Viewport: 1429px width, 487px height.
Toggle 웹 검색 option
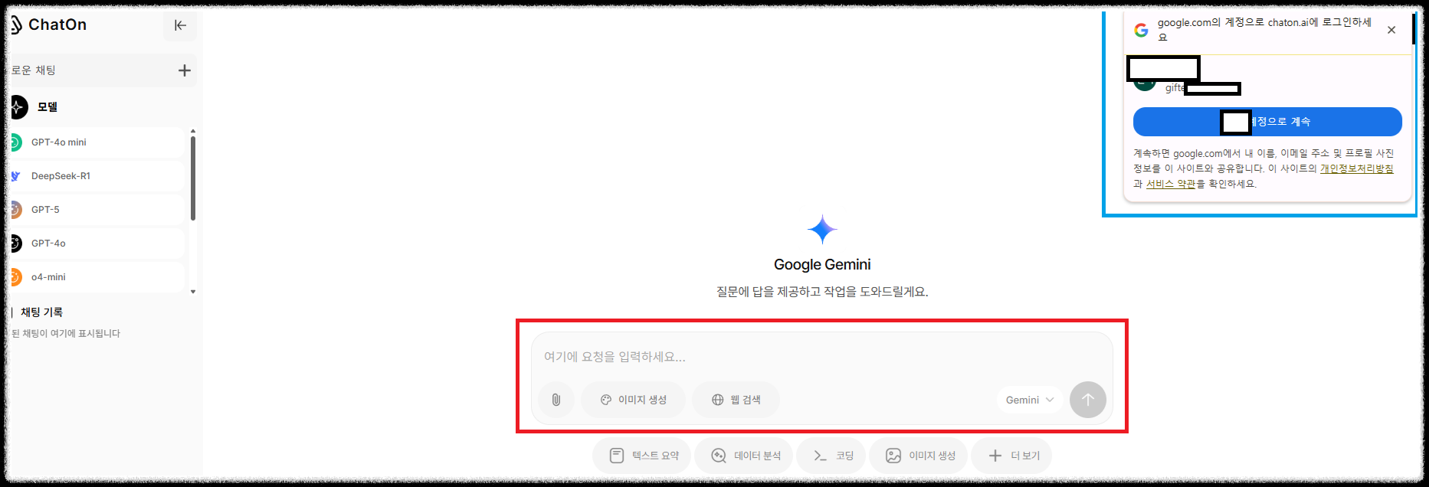point(736,400)
